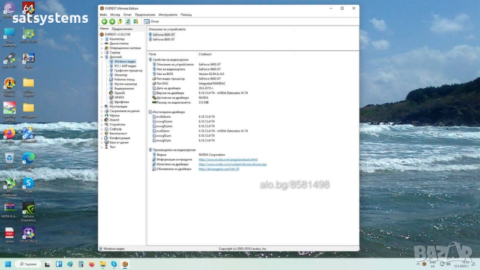Select first GeForce 9600 GT device entry
The height and width of the screenshot is (270, 480).
(164, 35)
